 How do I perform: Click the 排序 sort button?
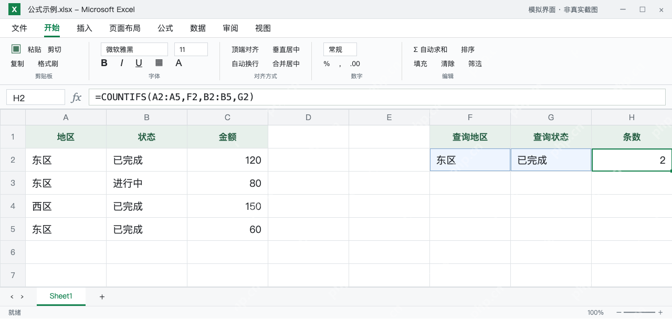468,49
